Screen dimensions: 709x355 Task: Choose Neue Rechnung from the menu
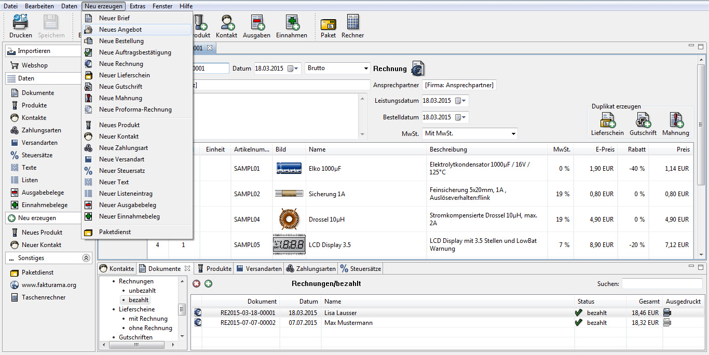pos(121,64)
